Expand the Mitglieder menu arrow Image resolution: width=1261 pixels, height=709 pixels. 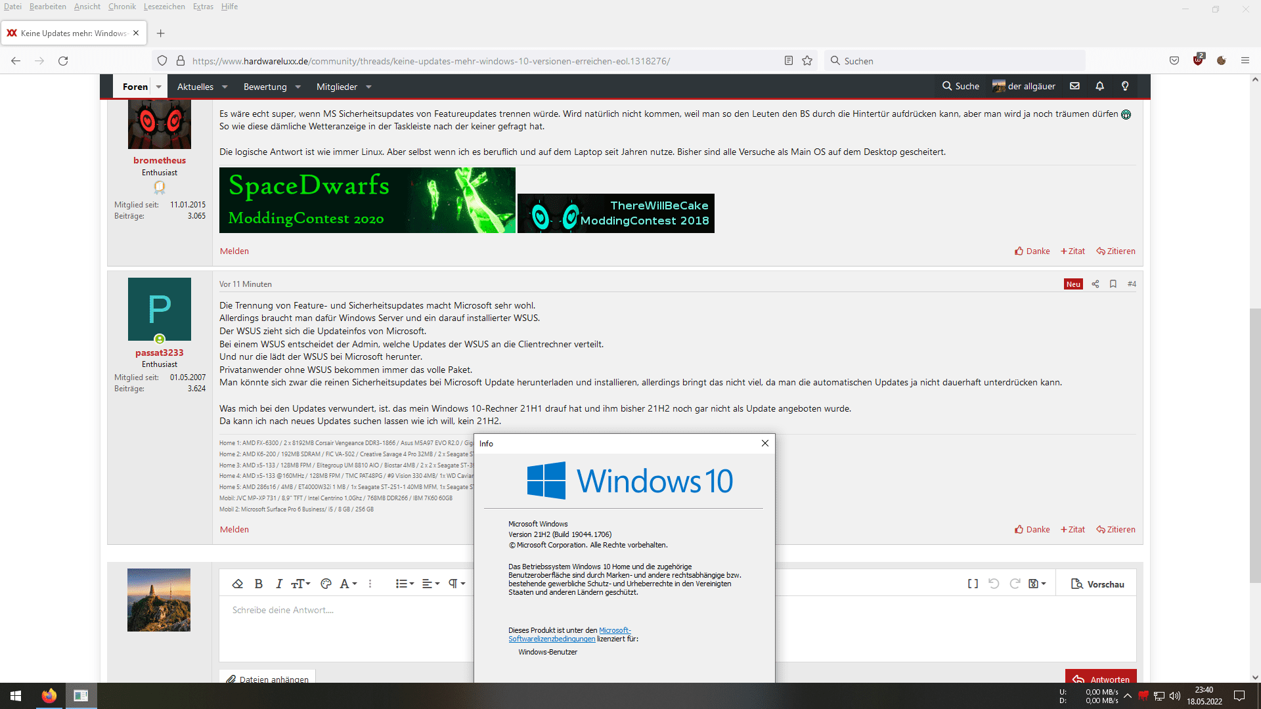(x=368, y=87)
